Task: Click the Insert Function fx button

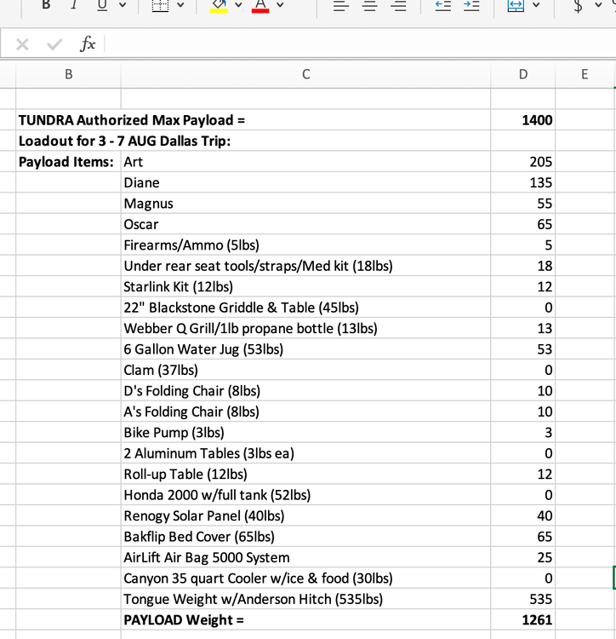Action: [x=88, y=43]
